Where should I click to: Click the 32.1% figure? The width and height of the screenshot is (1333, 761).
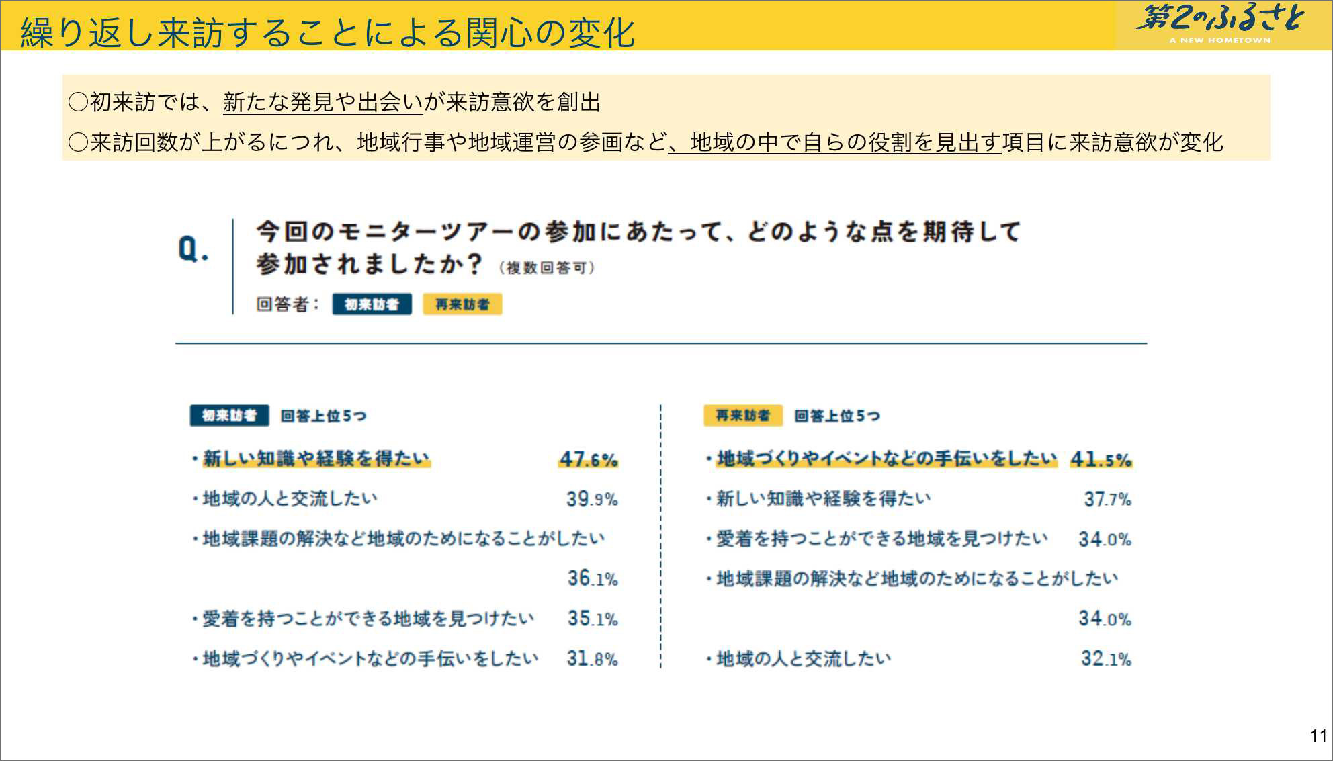[1106, 659]
